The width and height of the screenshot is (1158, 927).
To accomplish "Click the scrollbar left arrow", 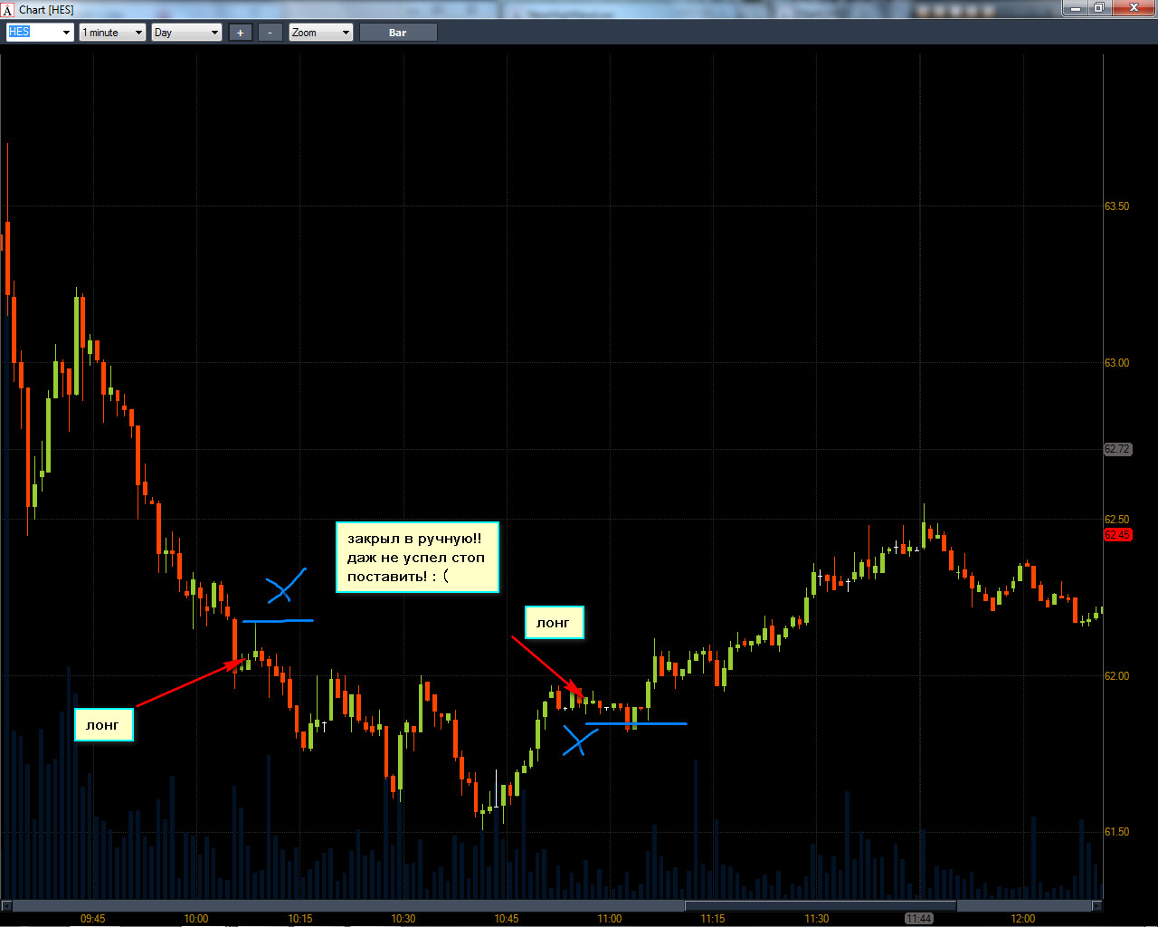I will coord(6,905).
